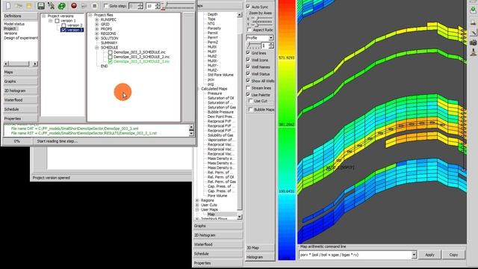Enable the Goto step checkbox
The image size is (478, 269).
click(x=106, y=6)
